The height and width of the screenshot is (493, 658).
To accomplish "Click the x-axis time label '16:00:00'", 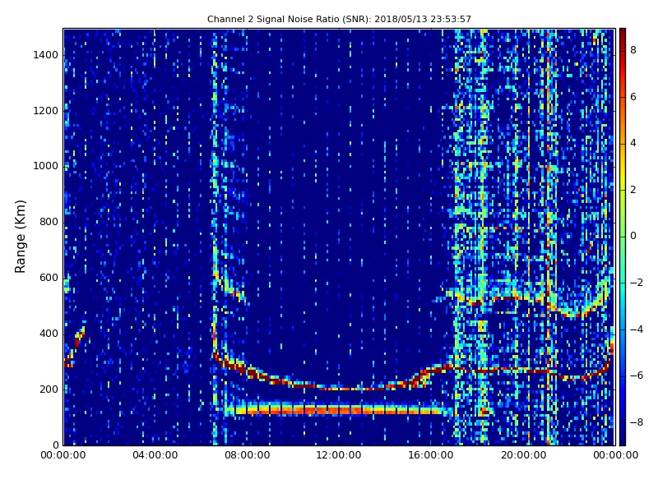I will tap(430, 455).
